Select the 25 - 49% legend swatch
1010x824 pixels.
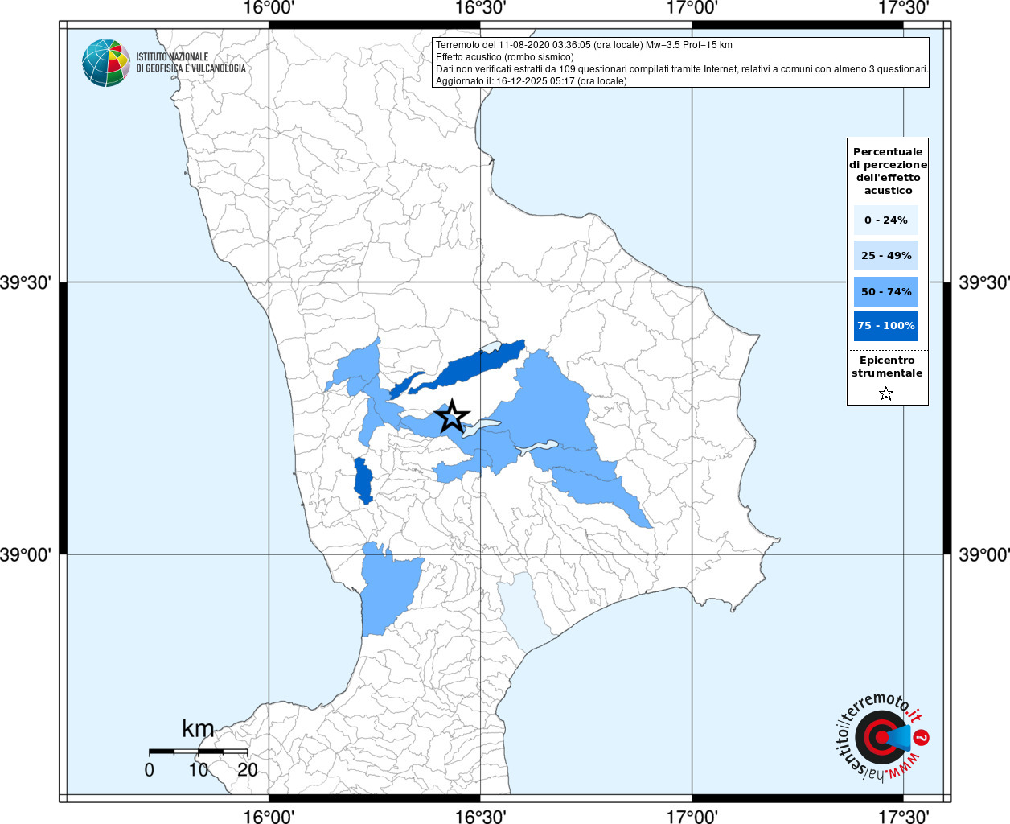click(886, 255)
